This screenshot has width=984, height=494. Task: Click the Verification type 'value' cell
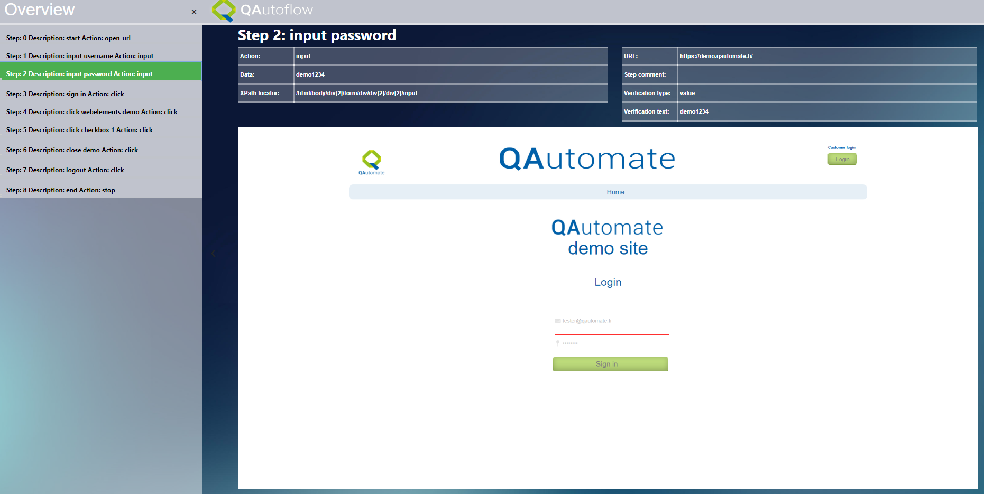827,93
